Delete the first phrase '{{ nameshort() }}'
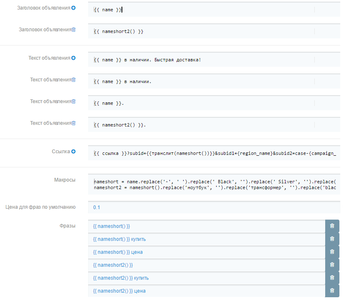The height and width of the screenshot is (301, 344). (332, 226)
